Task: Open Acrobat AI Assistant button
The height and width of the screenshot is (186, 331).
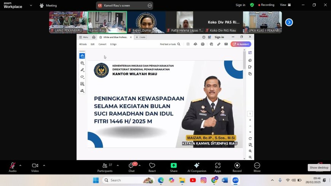Action: pos(241,44)
